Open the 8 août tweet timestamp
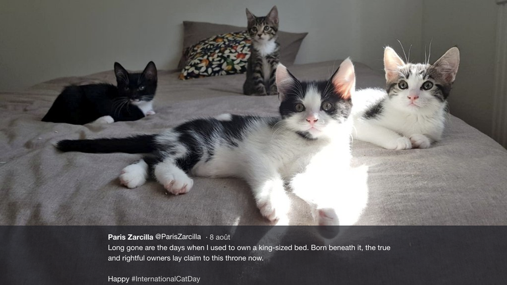The width and height of the screenshot is (507, 285). (x=219, y=237)
